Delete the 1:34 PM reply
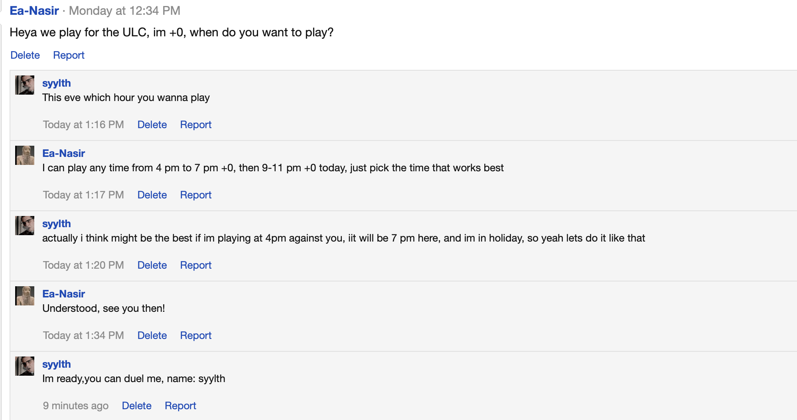 coord(152,335)
